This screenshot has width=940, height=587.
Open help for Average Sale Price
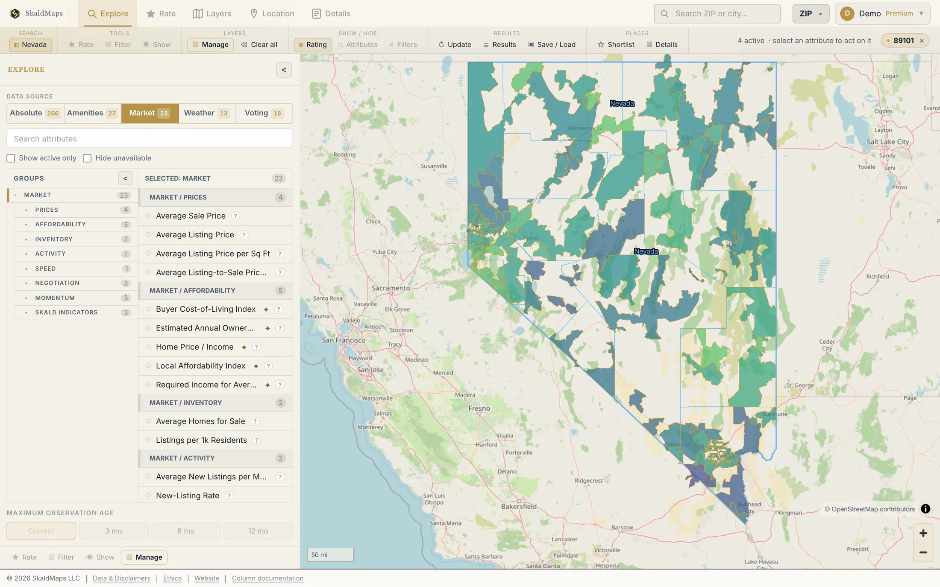point(235,216)
